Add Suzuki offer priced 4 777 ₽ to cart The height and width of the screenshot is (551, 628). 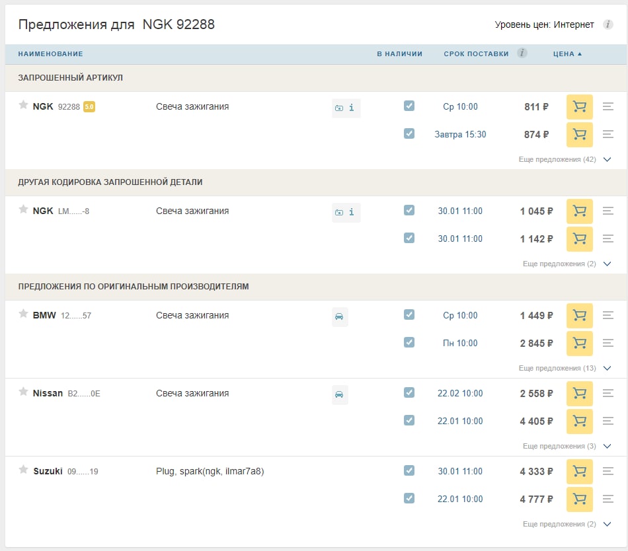pyautogui.click(x=579, y=499)
